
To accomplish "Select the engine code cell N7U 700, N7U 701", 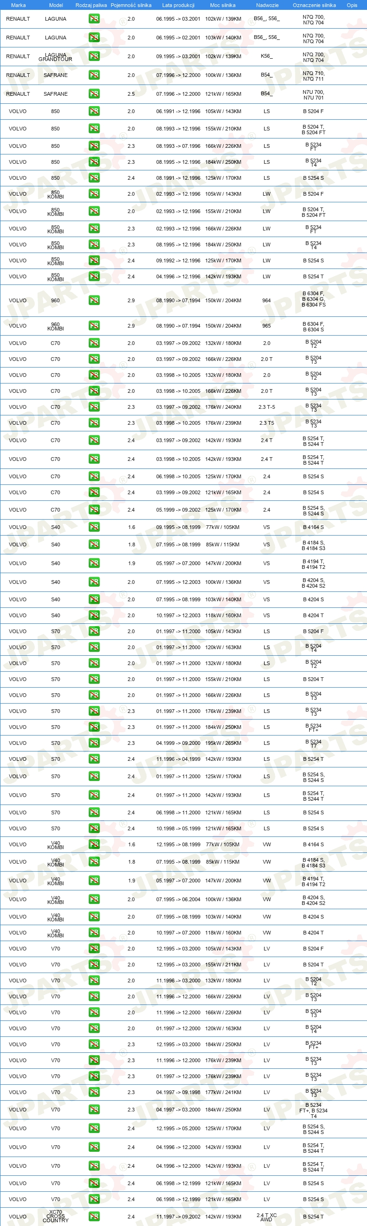I will point(313,95).
